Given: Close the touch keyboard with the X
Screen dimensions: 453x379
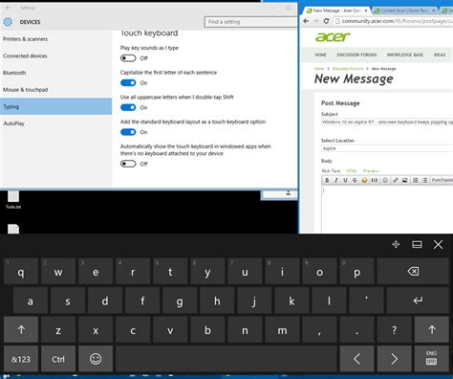Looking at the screenshot, I should coord(438,244).
